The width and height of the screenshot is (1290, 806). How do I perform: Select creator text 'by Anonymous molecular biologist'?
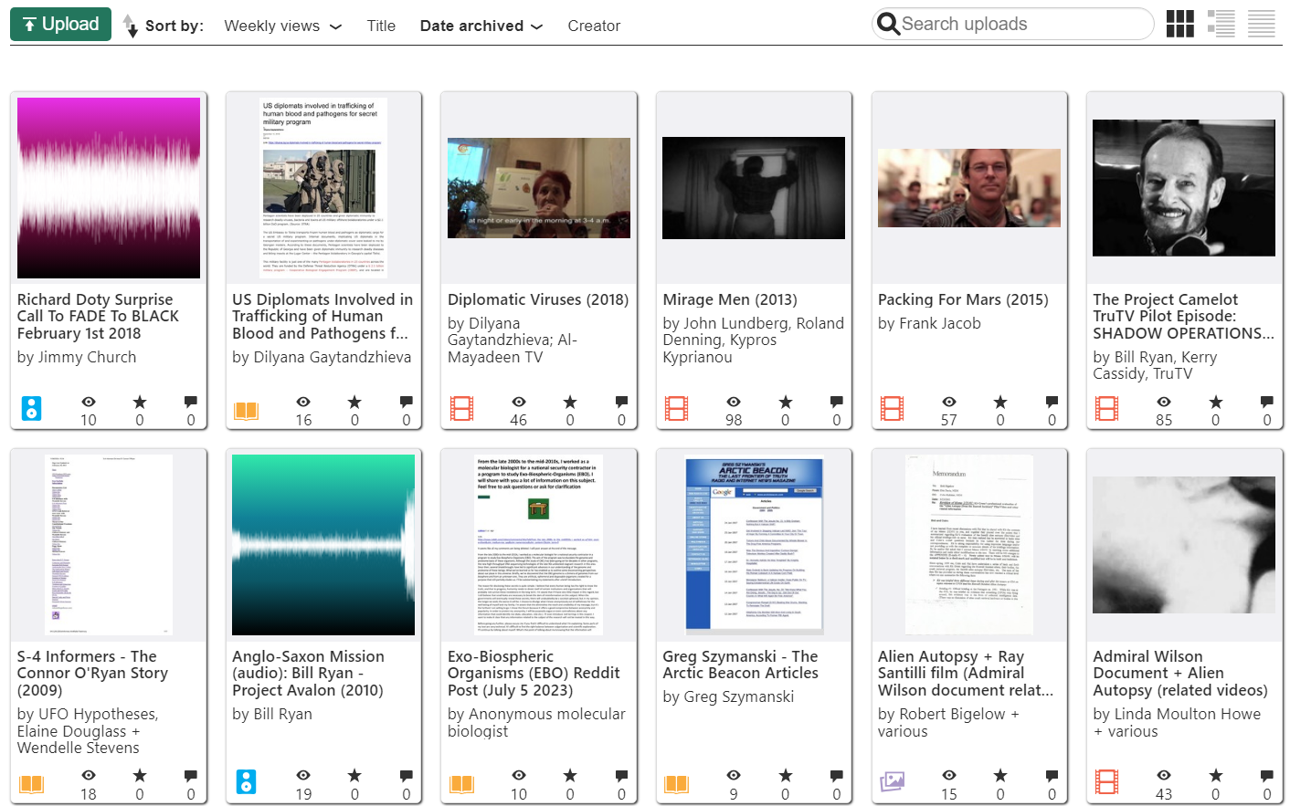pyautogui.click(x=536, y=722)
